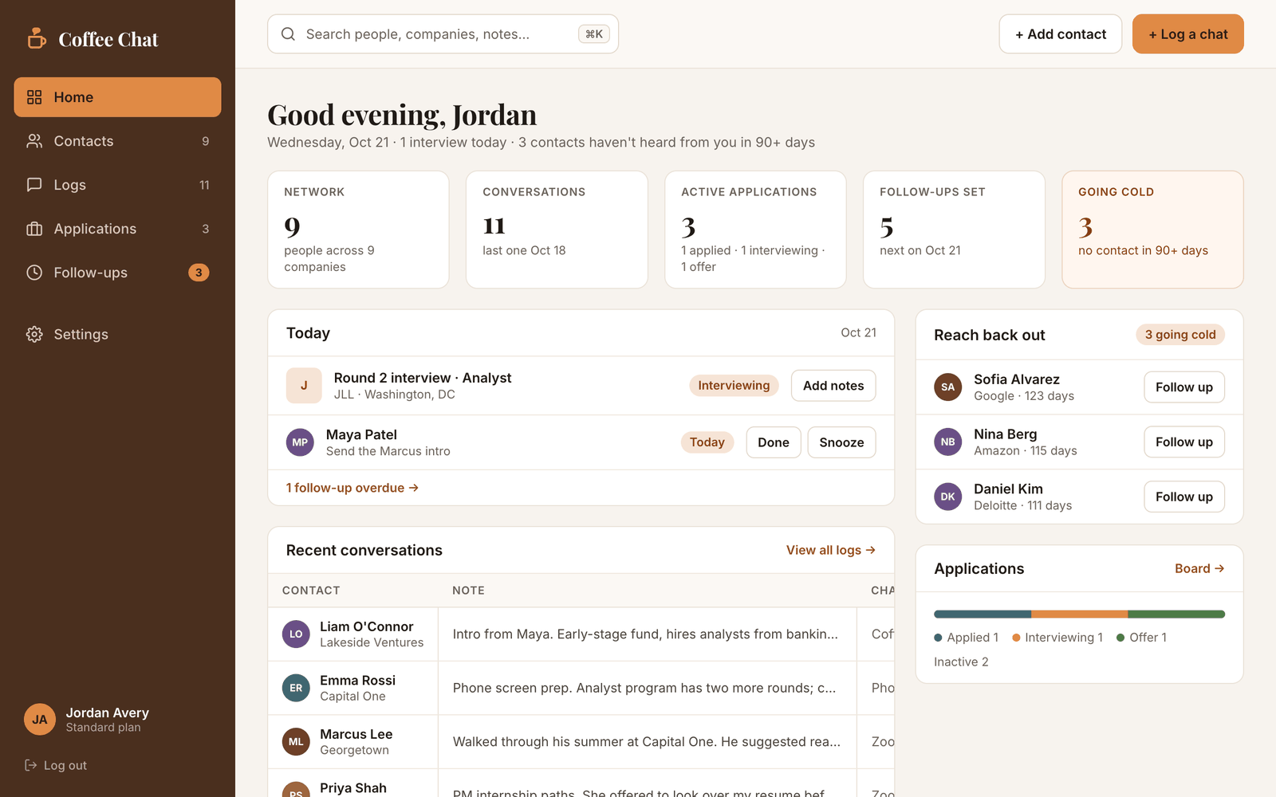Click Liam O'Connor's LO avatar
The width and height of the screenshot is (1276, 797).
[x=296, y=634]
